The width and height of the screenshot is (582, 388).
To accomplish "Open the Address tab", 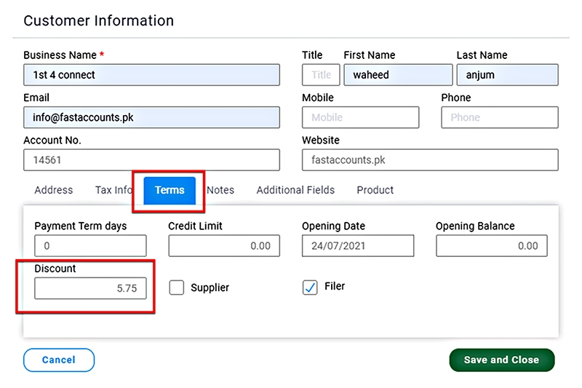I will pyautogui.click(x=54, y=190).
